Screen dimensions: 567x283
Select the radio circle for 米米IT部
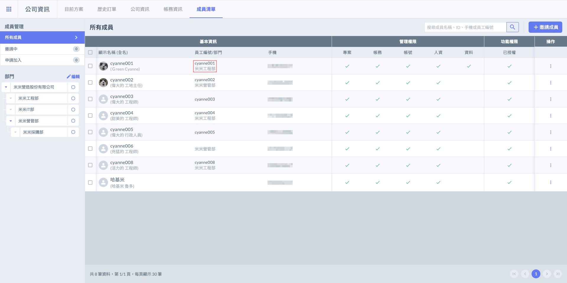pyautogui.click(x=73, y=109)
